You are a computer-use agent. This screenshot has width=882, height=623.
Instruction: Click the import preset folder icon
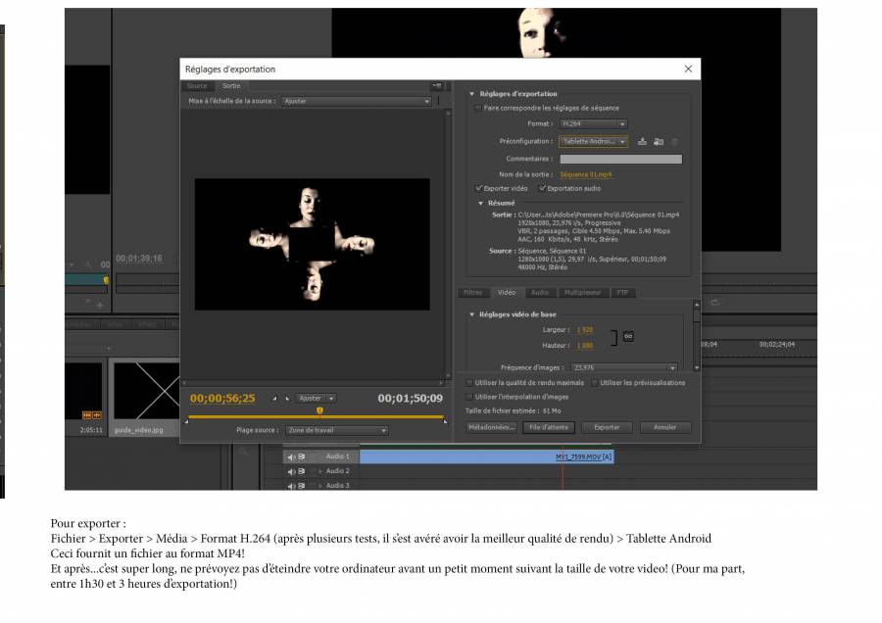[659, 141]
